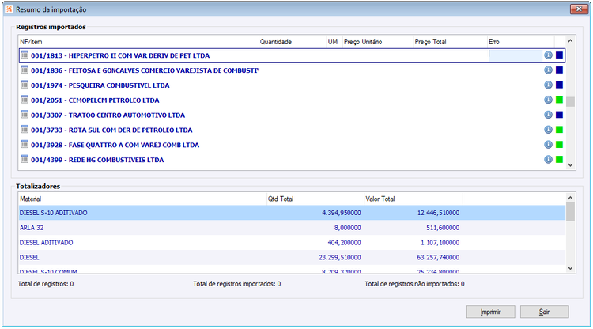Click the Imprimir button

point(490,312)
